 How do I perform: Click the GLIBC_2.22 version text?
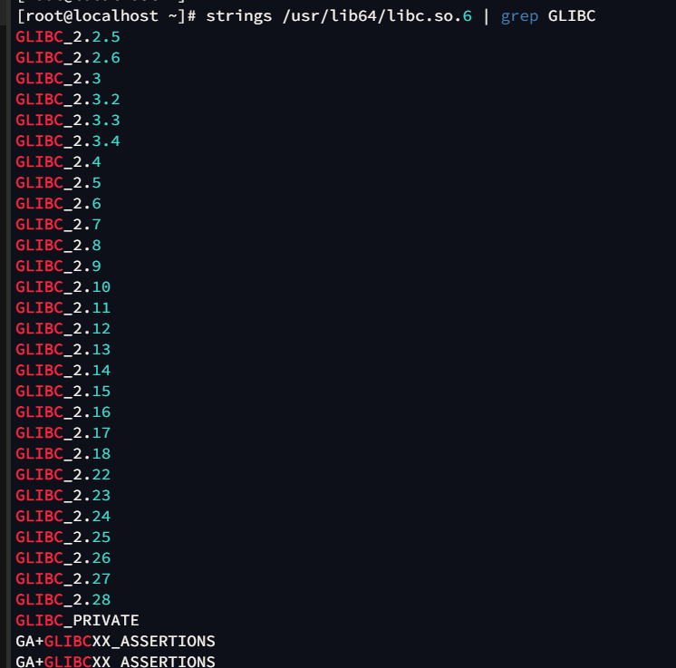tap(63, 475)
